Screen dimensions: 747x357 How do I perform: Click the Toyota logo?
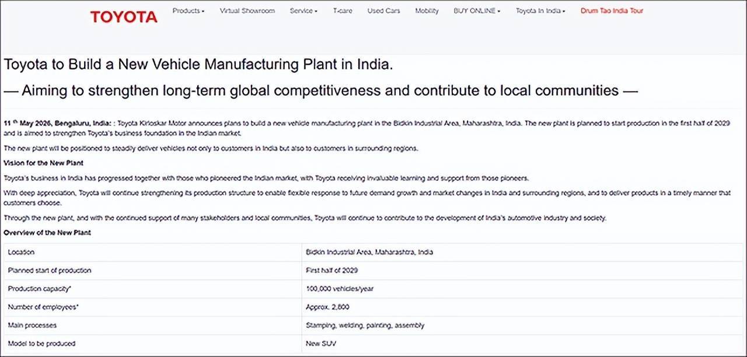124,17
